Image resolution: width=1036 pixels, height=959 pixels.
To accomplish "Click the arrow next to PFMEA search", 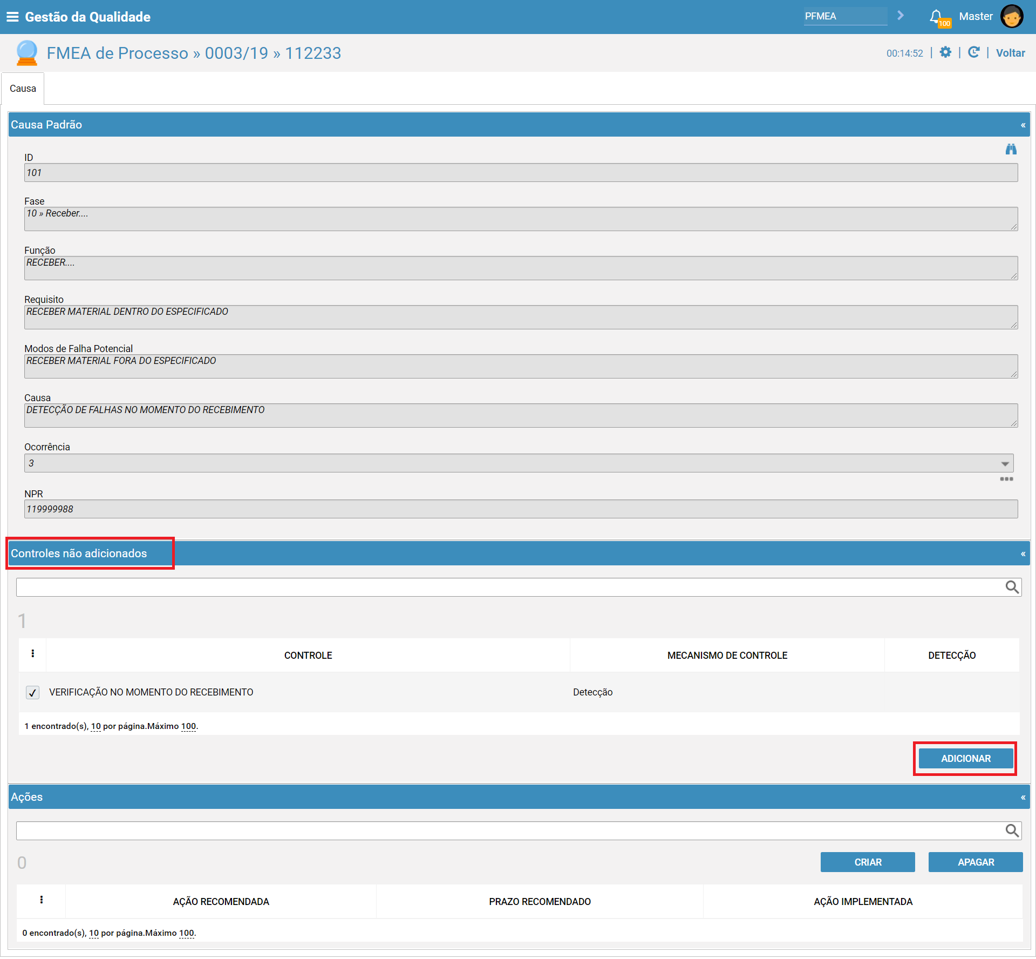I will point(901,16).
